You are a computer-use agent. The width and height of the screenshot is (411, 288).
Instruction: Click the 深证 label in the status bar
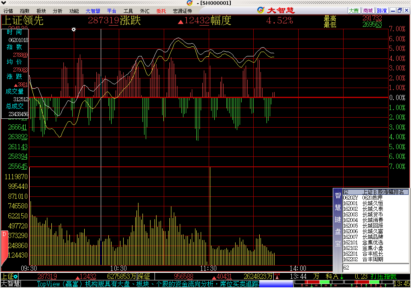(x=144, y=276)
